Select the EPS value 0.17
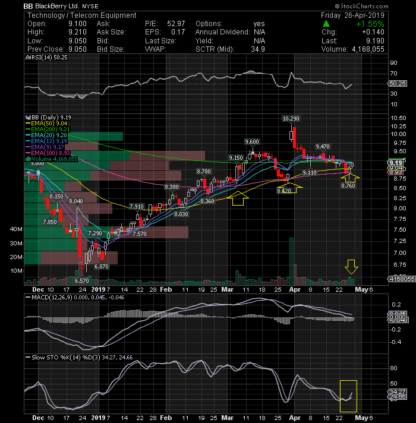 [178, 32]
